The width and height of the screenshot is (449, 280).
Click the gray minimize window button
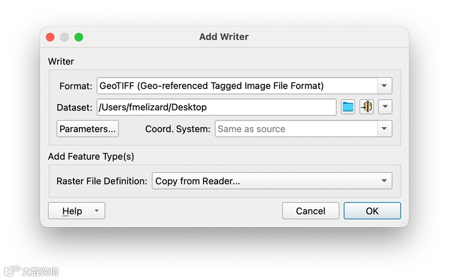(64, 37)
